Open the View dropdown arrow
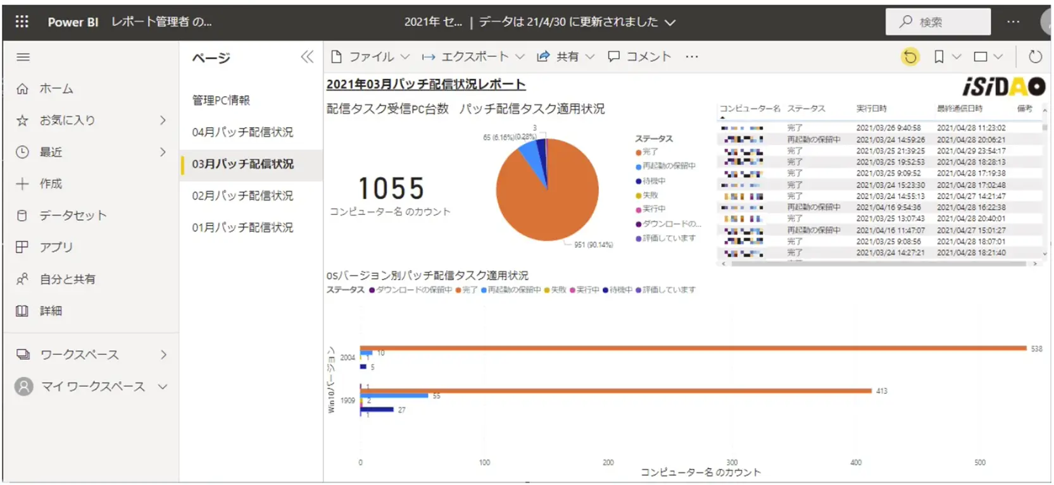This screenshot has width=1054, height=485. pos(998,57)
